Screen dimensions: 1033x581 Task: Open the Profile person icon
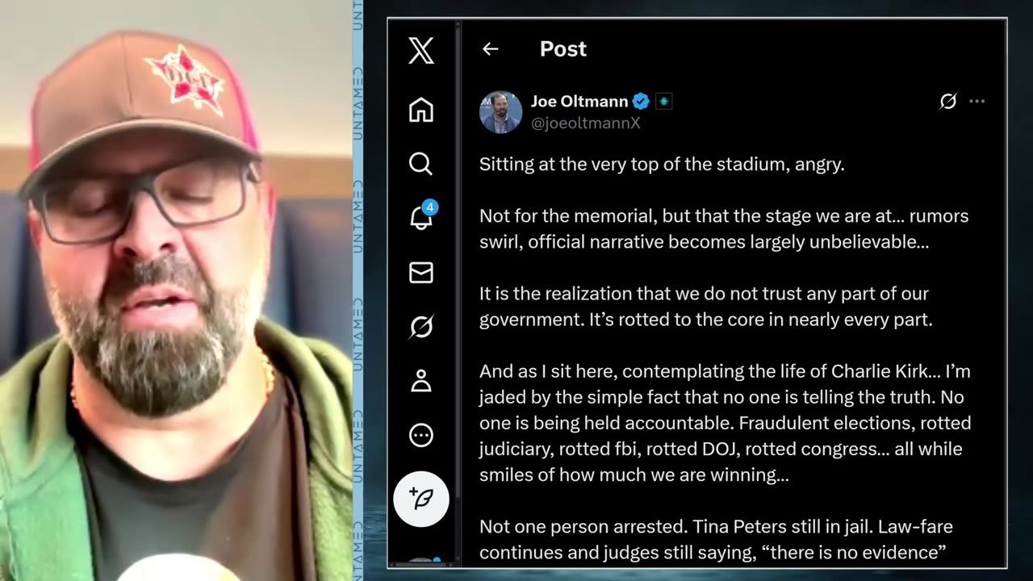(x=420, y=381)
